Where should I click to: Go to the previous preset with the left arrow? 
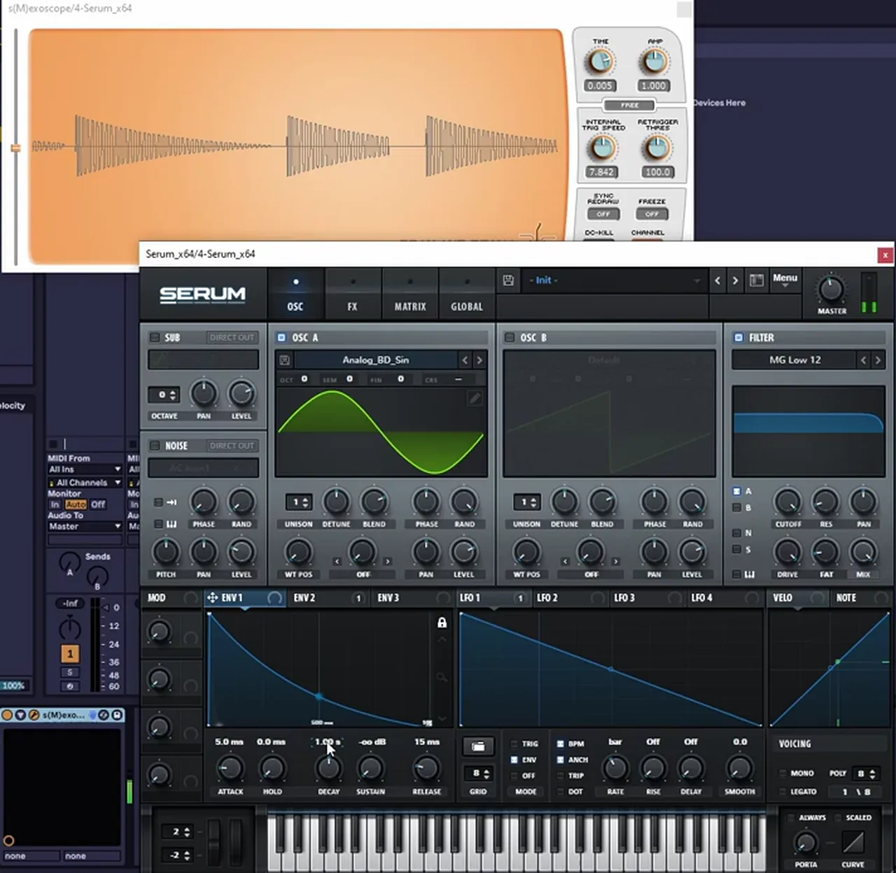(717, 281)
